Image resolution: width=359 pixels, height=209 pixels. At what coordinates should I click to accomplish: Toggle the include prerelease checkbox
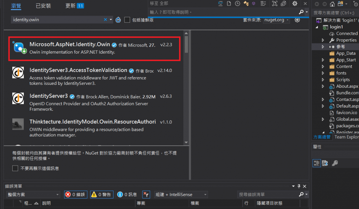(127, 20)
